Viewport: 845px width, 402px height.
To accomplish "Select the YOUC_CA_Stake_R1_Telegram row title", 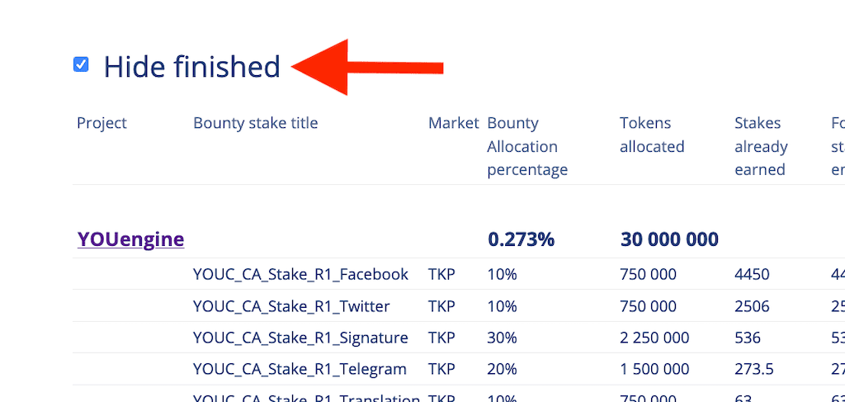I will (300, 369).
